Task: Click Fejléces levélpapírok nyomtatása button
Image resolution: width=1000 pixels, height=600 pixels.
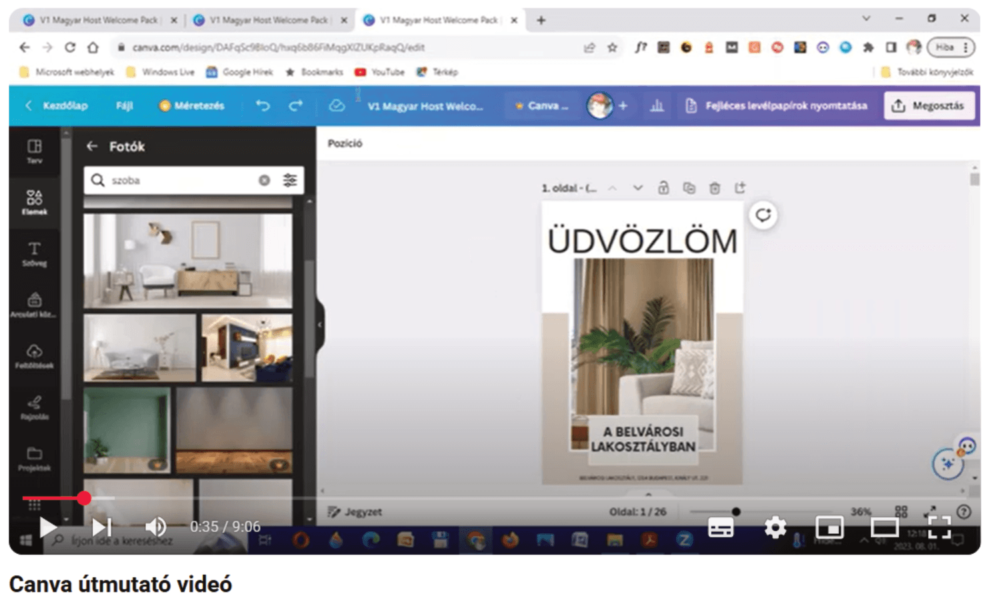Action: click(777, 105)
